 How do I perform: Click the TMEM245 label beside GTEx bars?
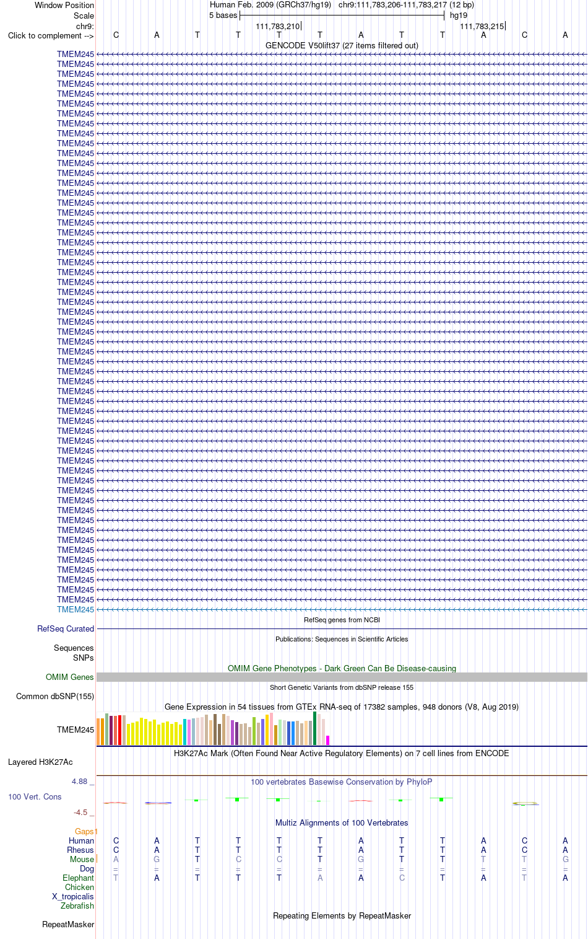point(76,730)
